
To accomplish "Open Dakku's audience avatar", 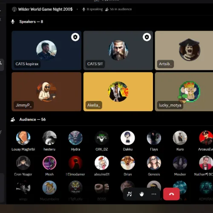I will click(x=128, y=138).
